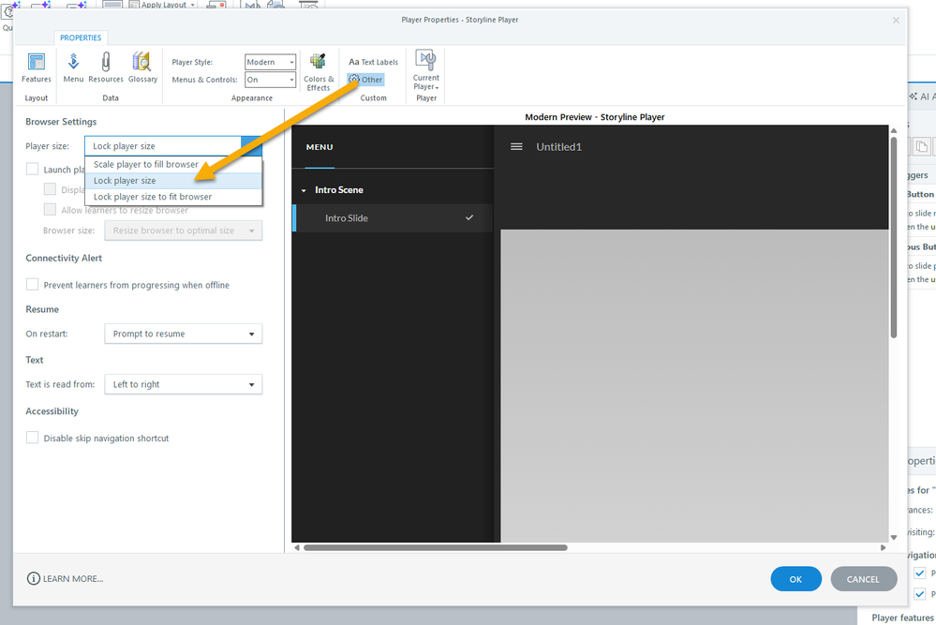
Task: Select Lock player size to fit browser
Action: 153,197
